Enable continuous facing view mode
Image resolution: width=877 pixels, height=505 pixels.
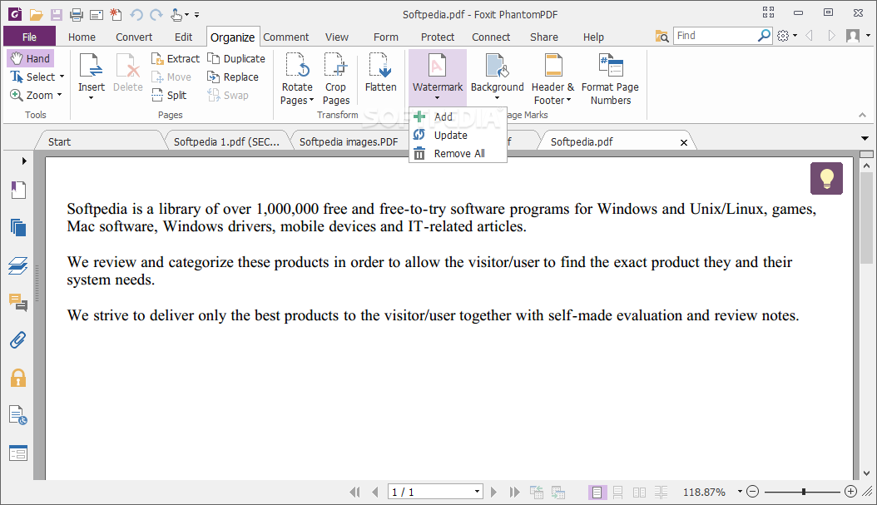tap(661, 493)
